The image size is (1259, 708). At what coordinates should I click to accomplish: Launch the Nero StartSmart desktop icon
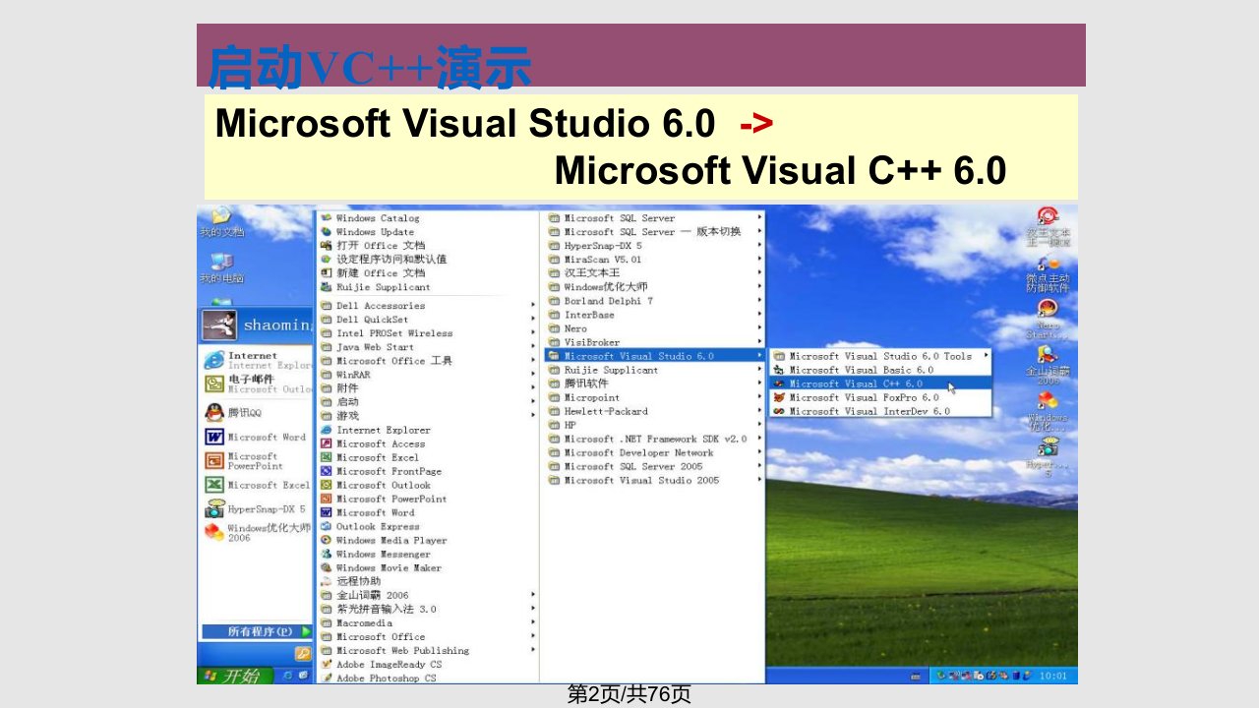click(1048, 308)
